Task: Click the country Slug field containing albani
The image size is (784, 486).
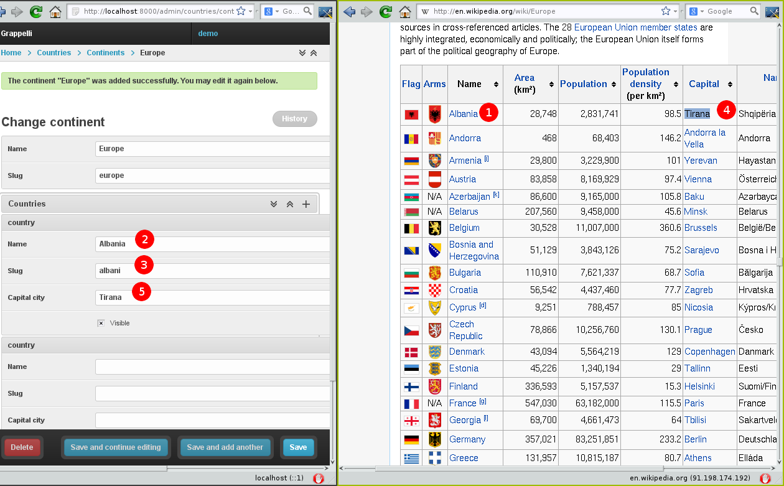Action: 213,271
